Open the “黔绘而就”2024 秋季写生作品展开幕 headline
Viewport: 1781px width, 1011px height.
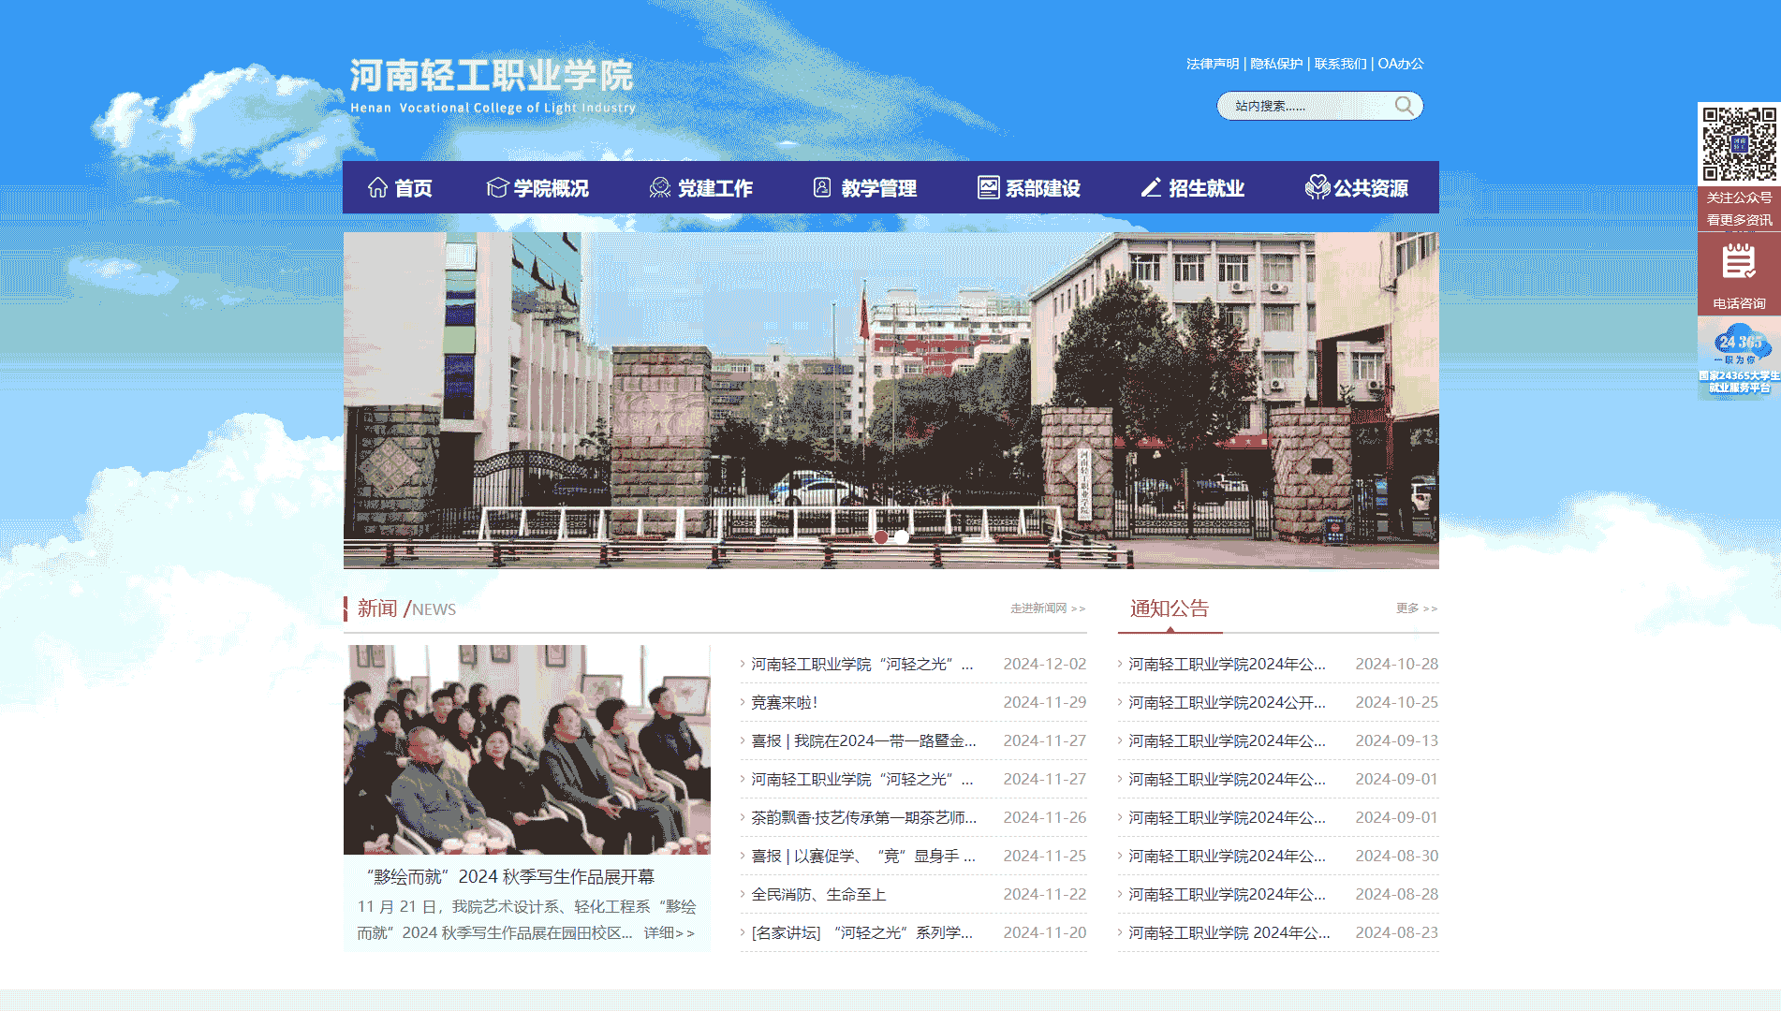coord(510,877)
